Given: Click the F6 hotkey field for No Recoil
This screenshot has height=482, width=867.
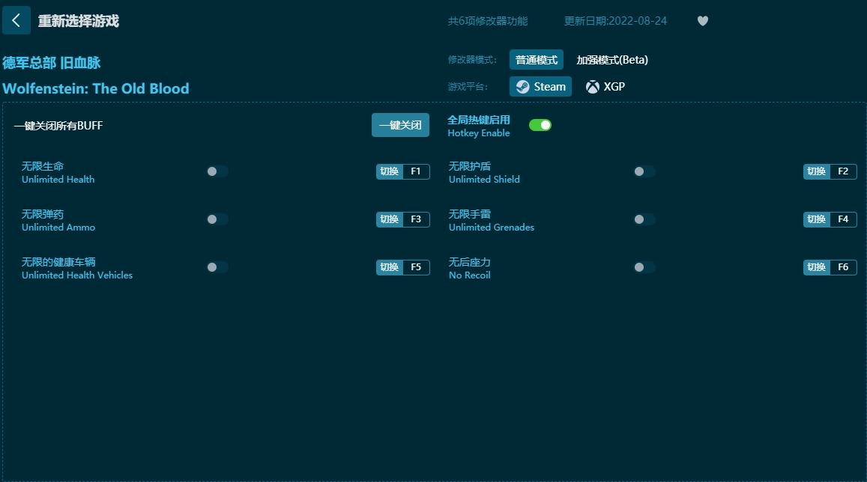Looking at the screenshot, I should 842,267.
